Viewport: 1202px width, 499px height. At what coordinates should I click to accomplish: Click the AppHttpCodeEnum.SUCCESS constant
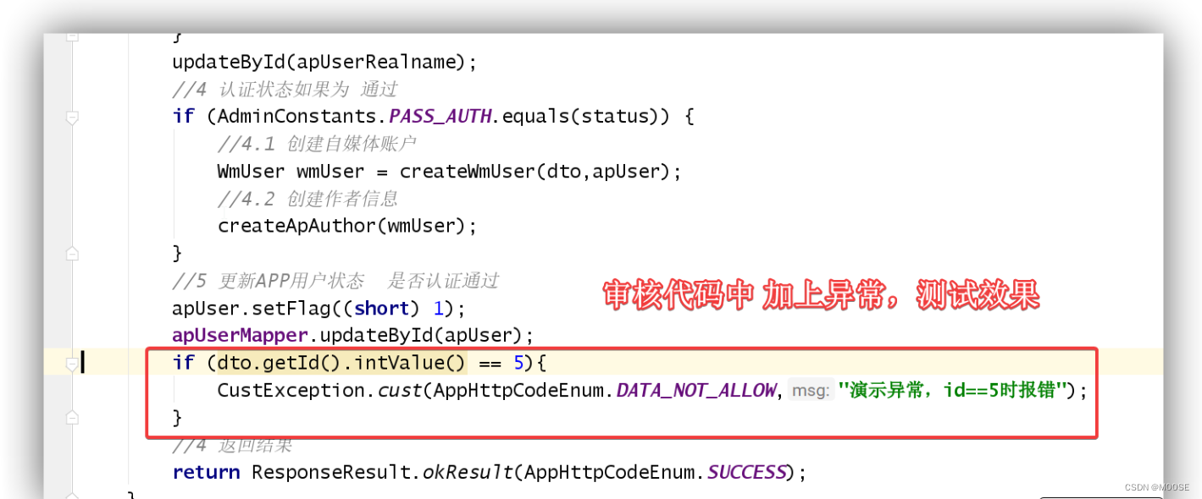[745, 472]
